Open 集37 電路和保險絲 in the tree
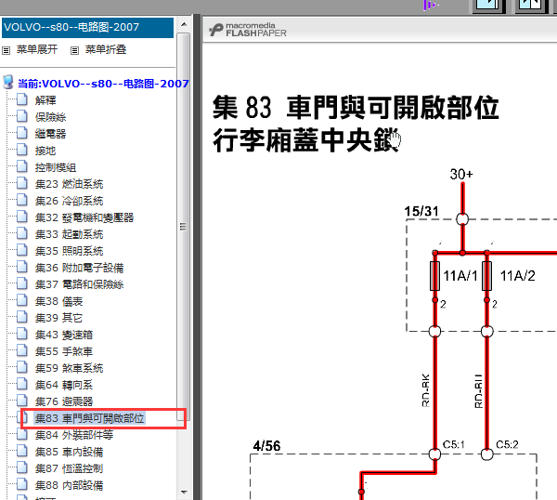 (x=80, y=284)
